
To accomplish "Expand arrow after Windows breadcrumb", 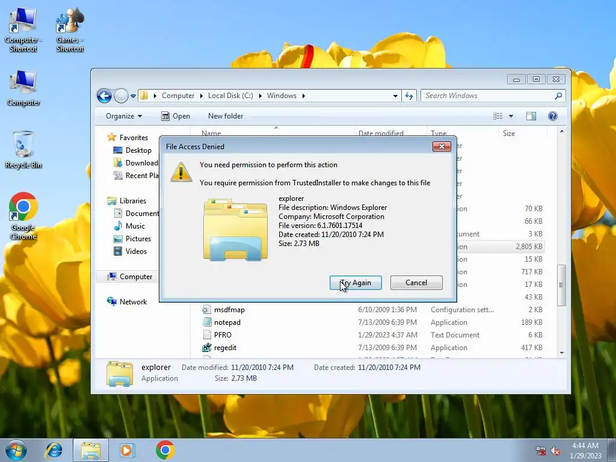I will pyautogui.click(x=303, y=96).
